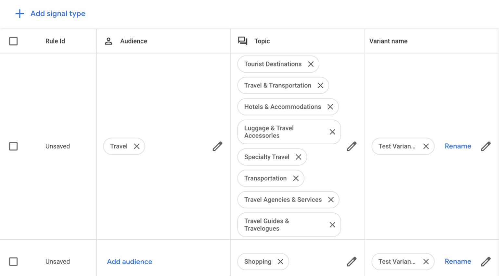
Task: Click Rename in the Shopping rule row
Action: click(458, 261)
